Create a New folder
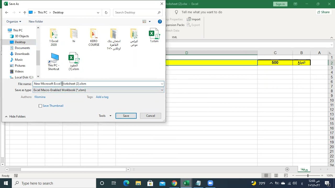 (36, 21)
